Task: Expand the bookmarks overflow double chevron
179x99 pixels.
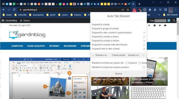Action: 159,15
